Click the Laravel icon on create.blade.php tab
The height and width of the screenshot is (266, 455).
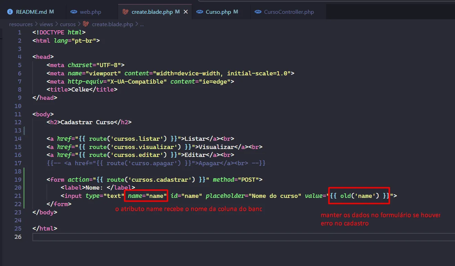[125, 12]
